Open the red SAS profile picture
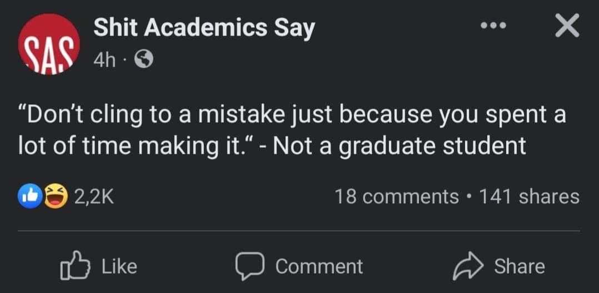This screenshot has width=599, height=293. (x=49, y=44)
